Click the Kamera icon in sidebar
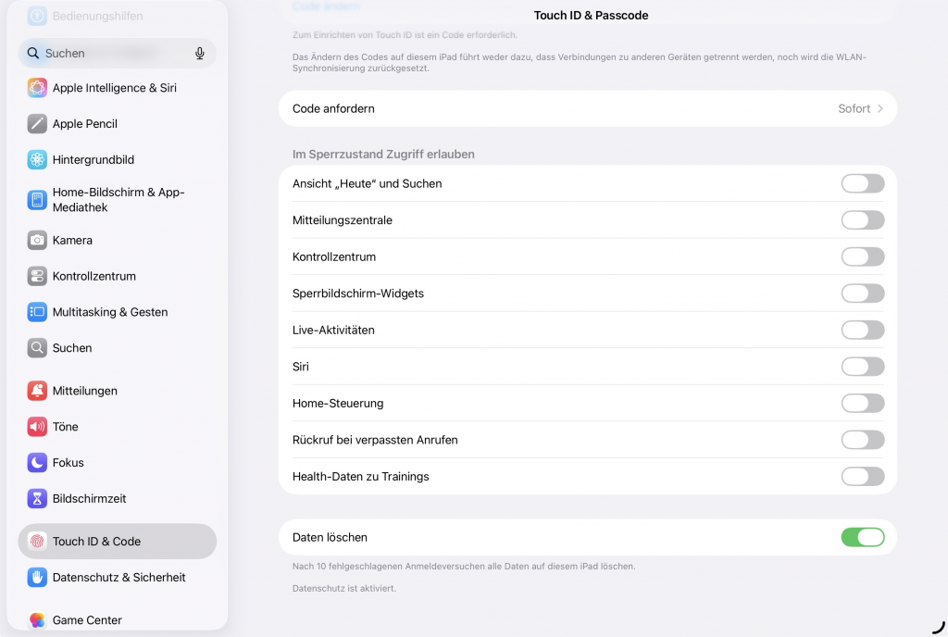Viewport: 948px width, 637px height. pos(37,241)
